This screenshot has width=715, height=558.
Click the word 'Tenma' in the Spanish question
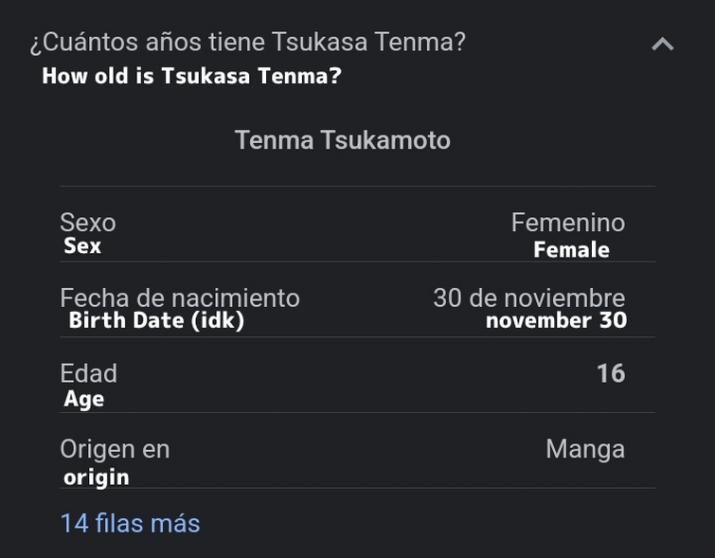click(x=420, y=42)
